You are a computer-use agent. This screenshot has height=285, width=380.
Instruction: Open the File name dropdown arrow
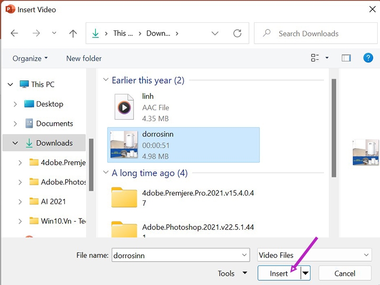[244, 255]
